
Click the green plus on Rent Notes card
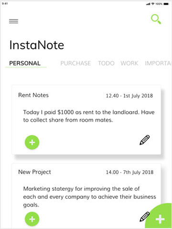coord(32,142)
